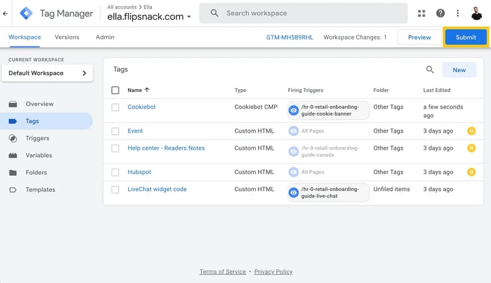This screenshot has height=283, width=491.
Task: Open Triggers in the sidebar
Action: 38,138
